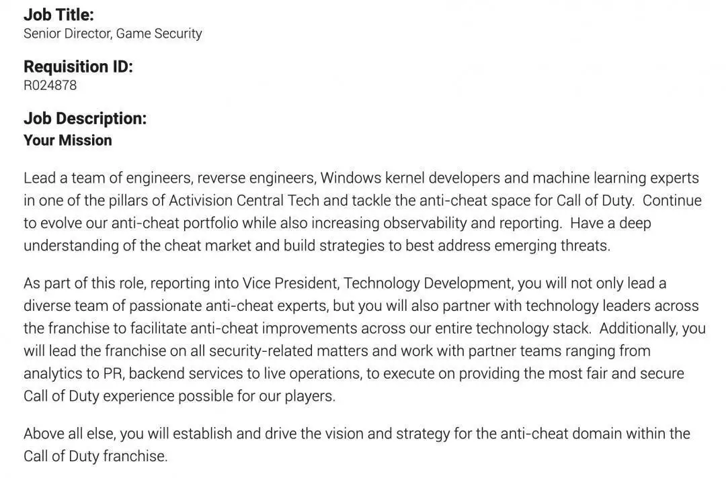Click the requisition number R024878
726x478 pixels.
click(x=50, y=85)
